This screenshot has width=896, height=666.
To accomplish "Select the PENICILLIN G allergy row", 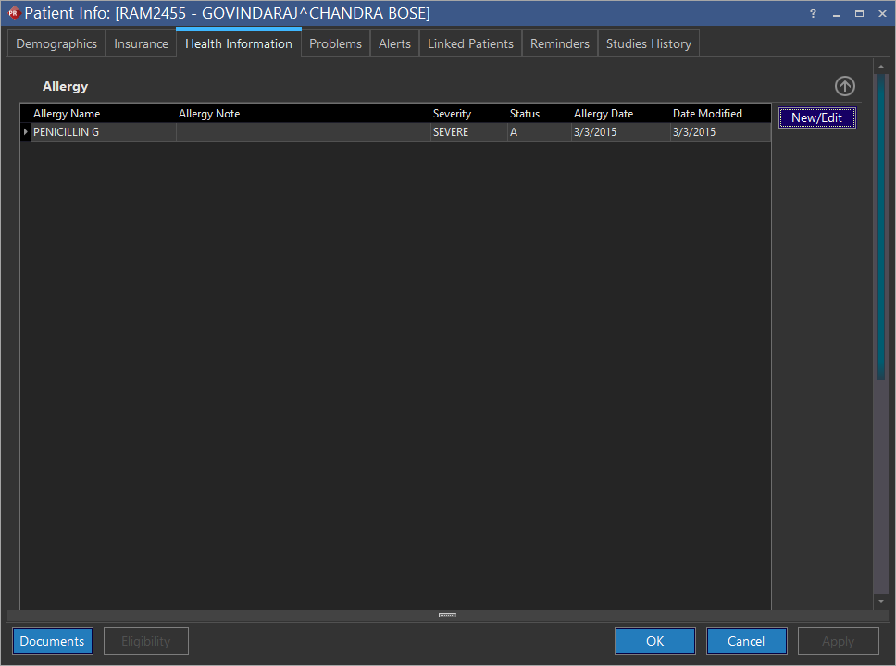I will pos(102,132).
